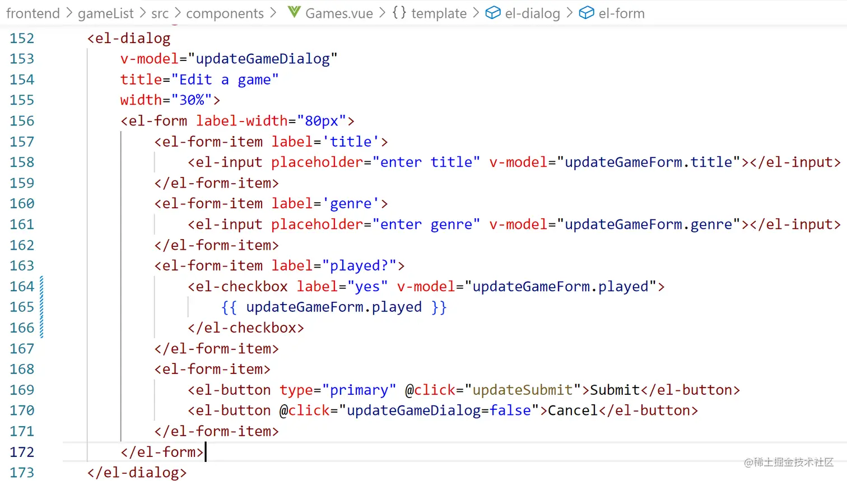Select the gameList breadcrumb entry
Image resolution: width=847 pixels, height=481 pixels.
tap(106, 13)
